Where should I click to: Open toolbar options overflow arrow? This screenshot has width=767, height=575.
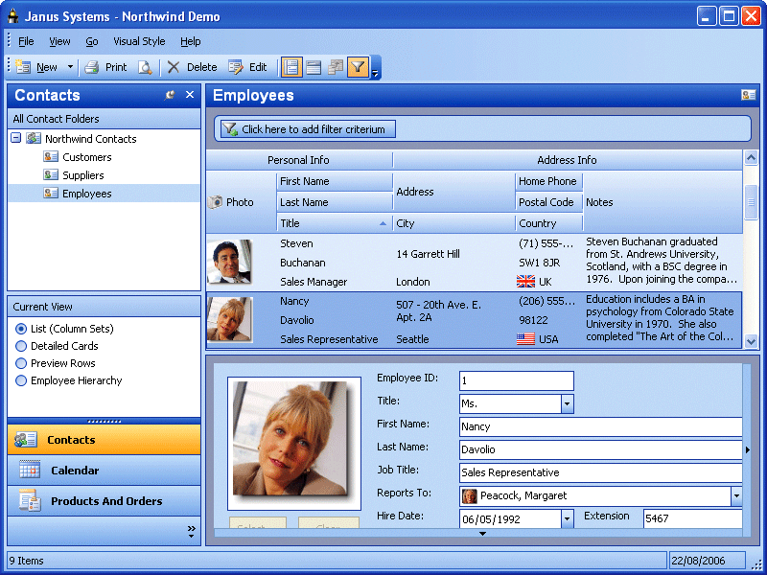375,74
